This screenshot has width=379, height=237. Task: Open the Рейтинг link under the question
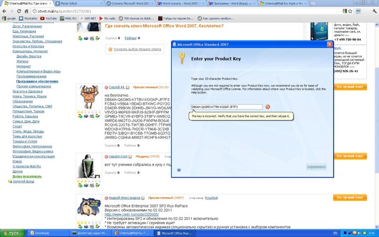[x=131, y=38]
